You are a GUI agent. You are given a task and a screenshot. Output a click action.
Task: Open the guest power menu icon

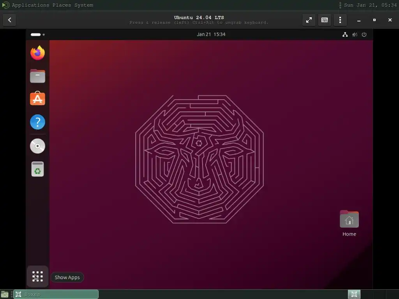coord(364,35)
